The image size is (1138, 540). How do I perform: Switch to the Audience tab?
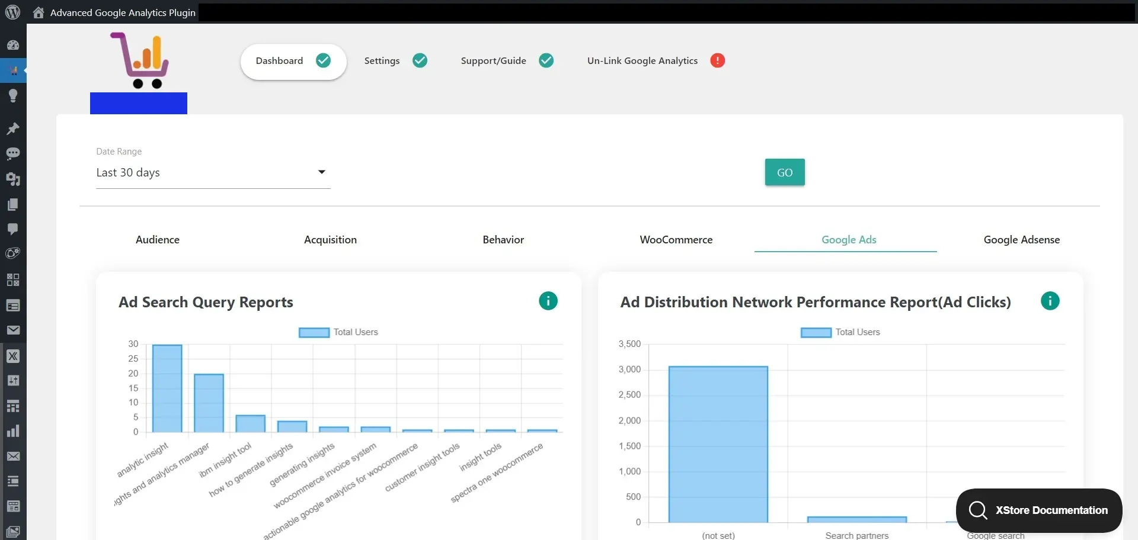pos(158,240)
